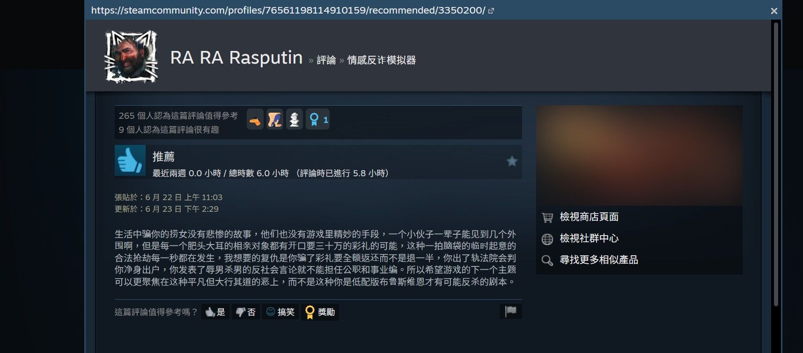
Task: Select the prompt 這篇評論值得參考嗎？
Action: pos(156,312)
